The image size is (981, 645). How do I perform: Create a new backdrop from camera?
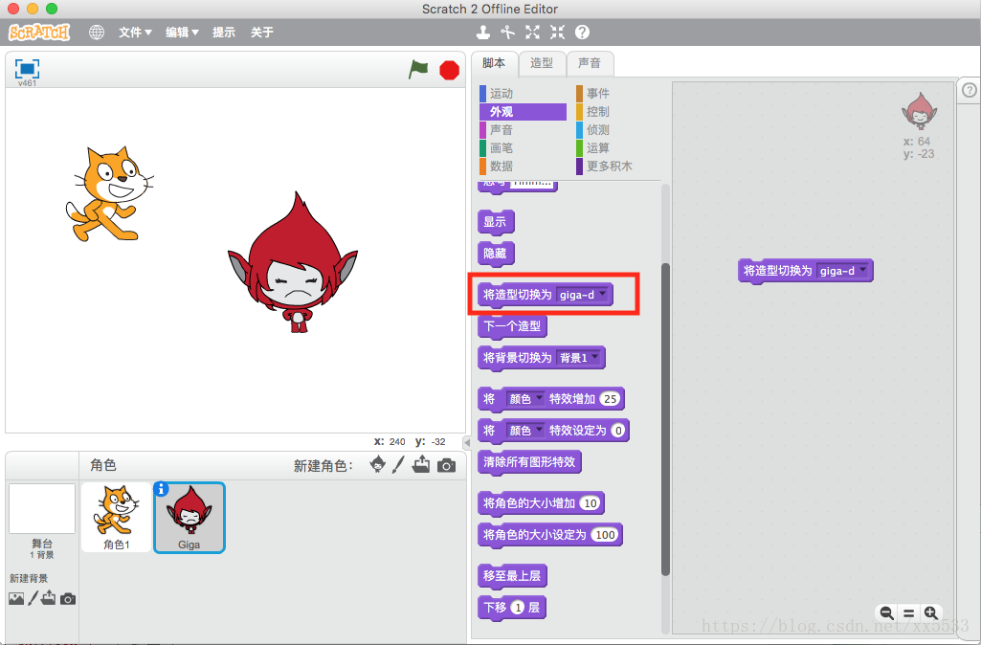point(68,599)
